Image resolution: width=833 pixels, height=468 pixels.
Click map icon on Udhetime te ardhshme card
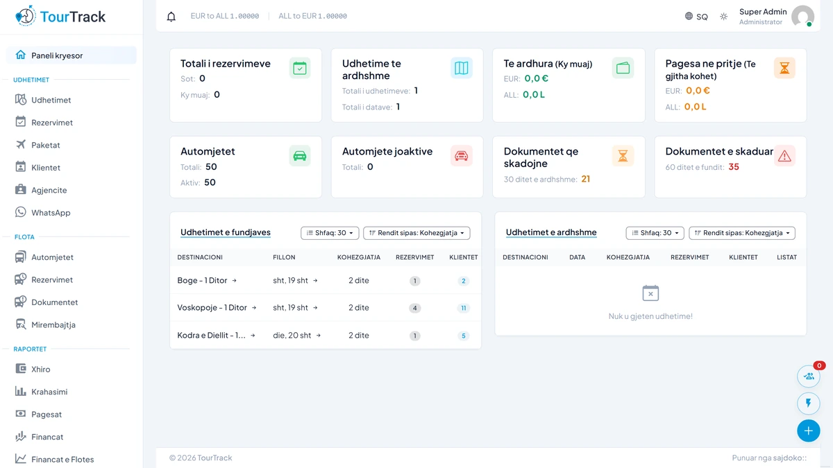(x=462, y=68)
